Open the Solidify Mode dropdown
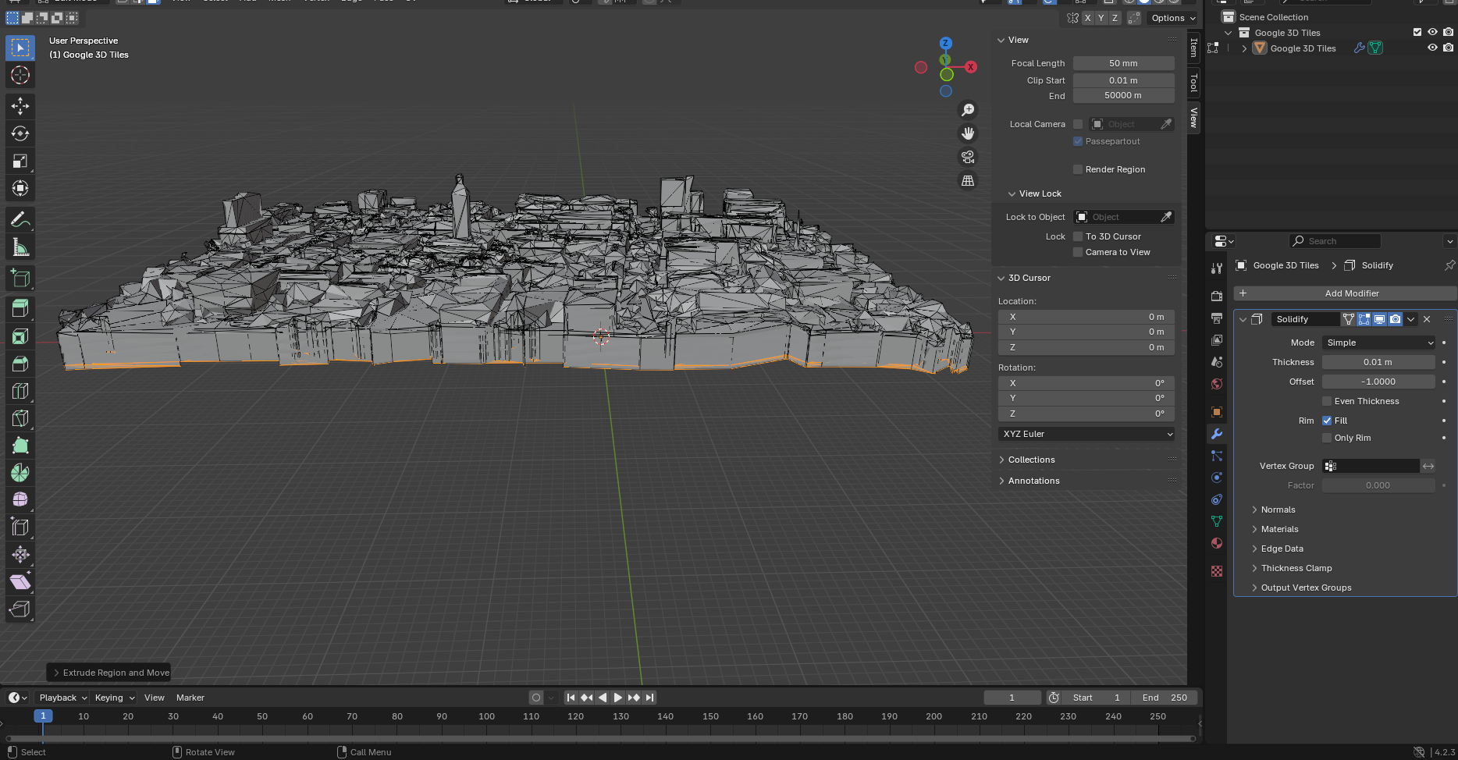Screen dimensions: 1458x760 click(1378, 343)
